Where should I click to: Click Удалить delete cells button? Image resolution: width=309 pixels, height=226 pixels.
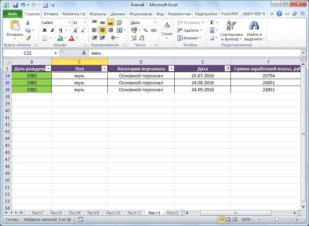point(189,30)
